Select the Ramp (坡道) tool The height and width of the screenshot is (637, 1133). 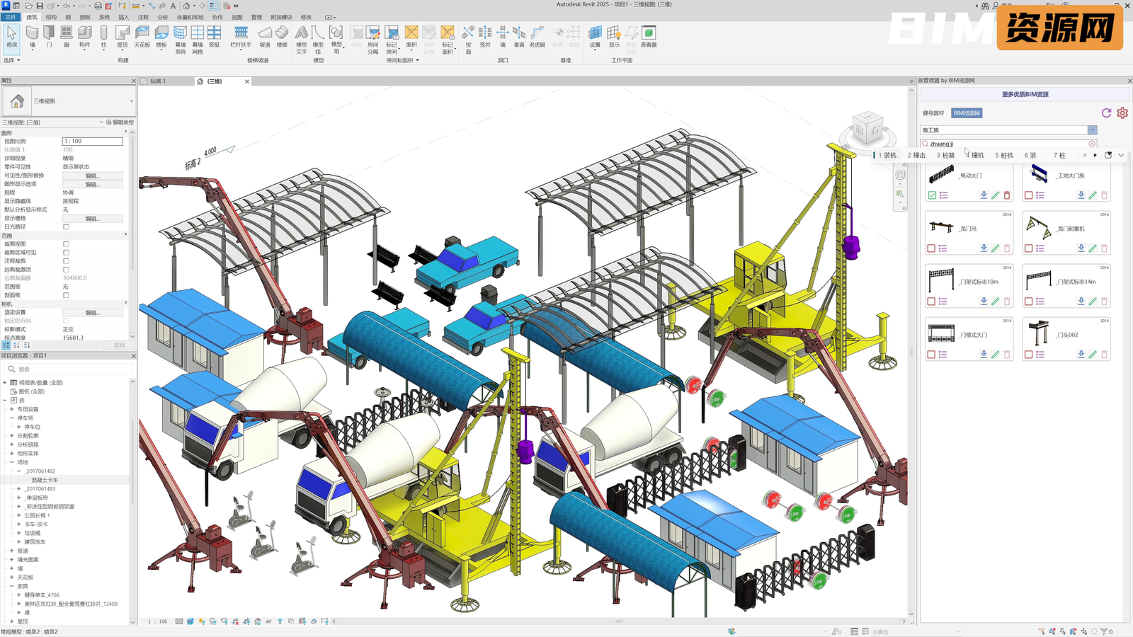pos(265,37)
